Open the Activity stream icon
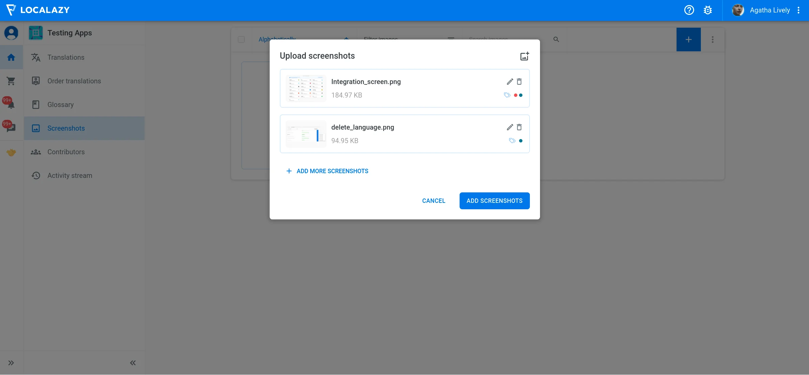The width and height of the screenshot is (809, 375). coord(35,175)
